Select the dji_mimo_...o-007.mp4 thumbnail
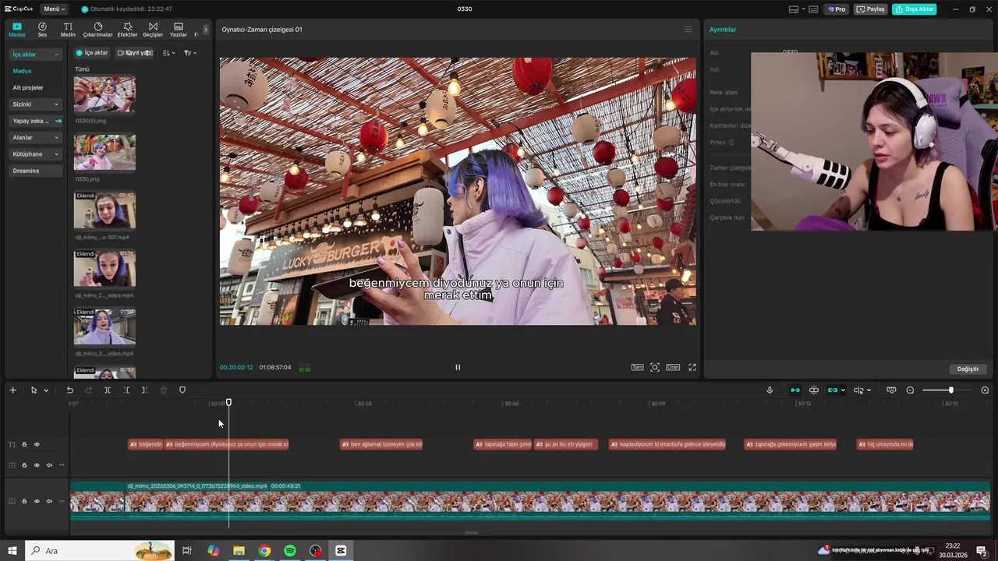This screenshot has width=998, height=561. [104, 210]
